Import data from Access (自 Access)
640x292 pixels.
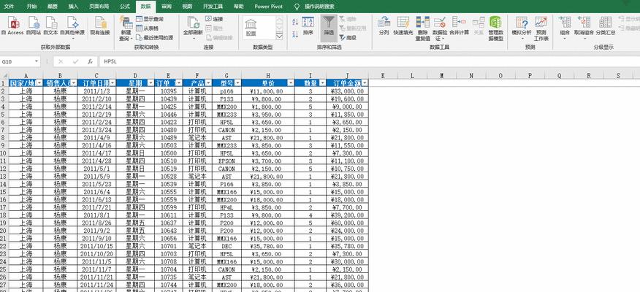(12, 26)
